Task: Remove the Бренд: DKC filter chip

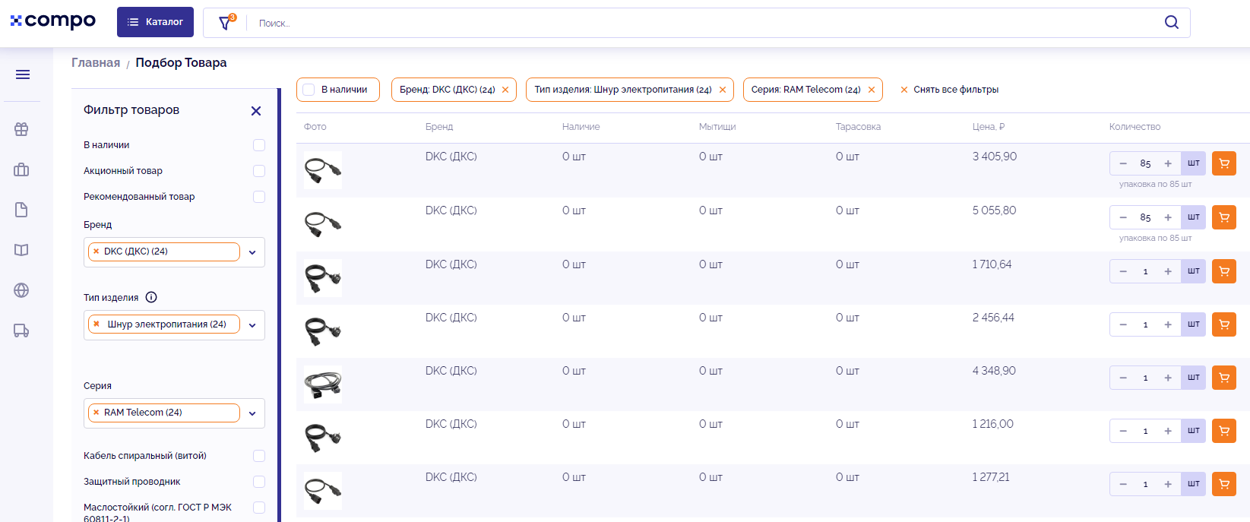Action: [505, 90]
